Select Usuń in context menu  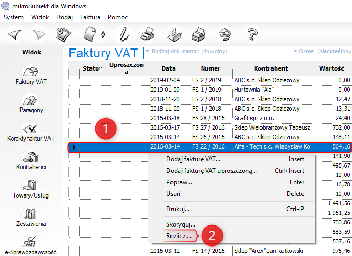pyautogui.click(x=232, y=194)
